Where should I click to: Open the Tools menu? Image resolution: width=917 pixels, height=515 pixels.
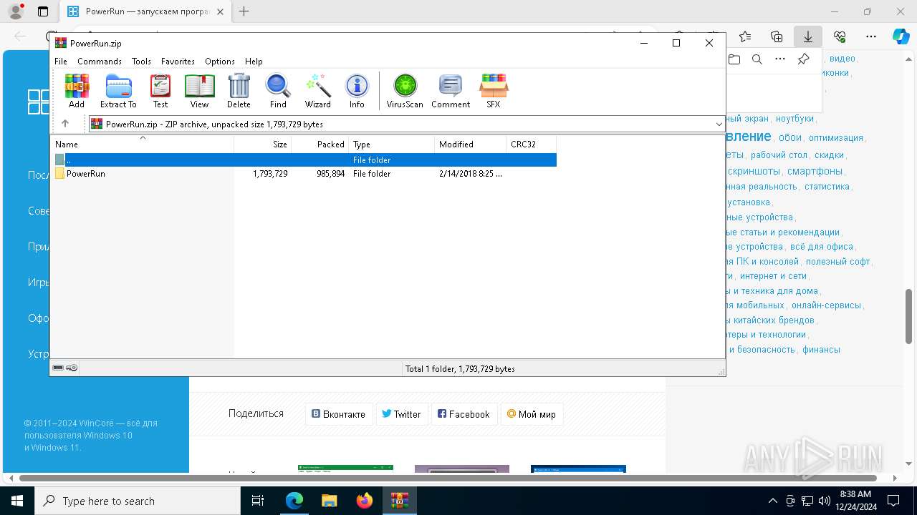[x=141, y=62]
